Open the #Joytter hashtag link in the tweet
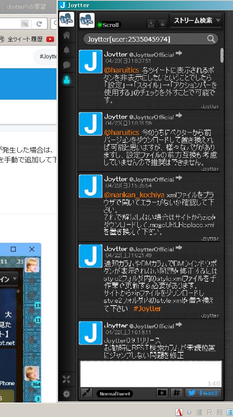 click(147, 308)
